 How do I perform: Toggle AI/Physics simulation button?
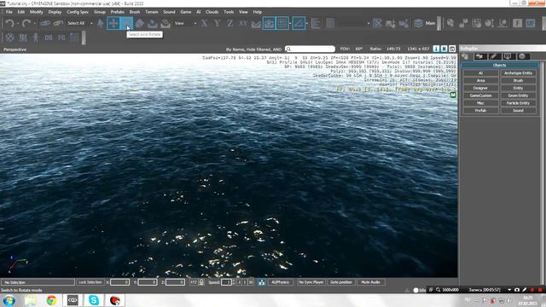tap(281, 282)
